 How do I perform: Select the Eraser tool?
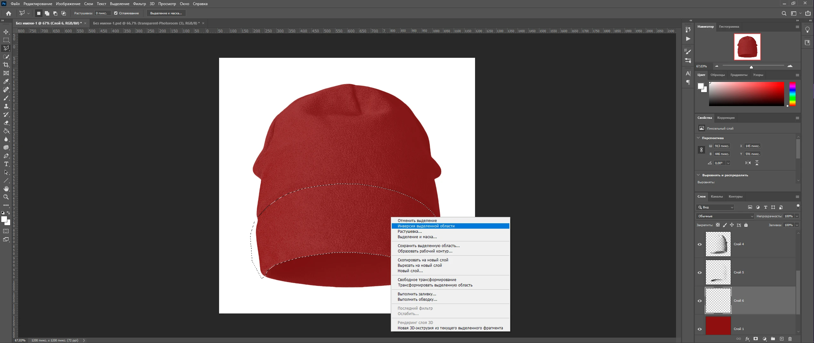click(6, 123)
